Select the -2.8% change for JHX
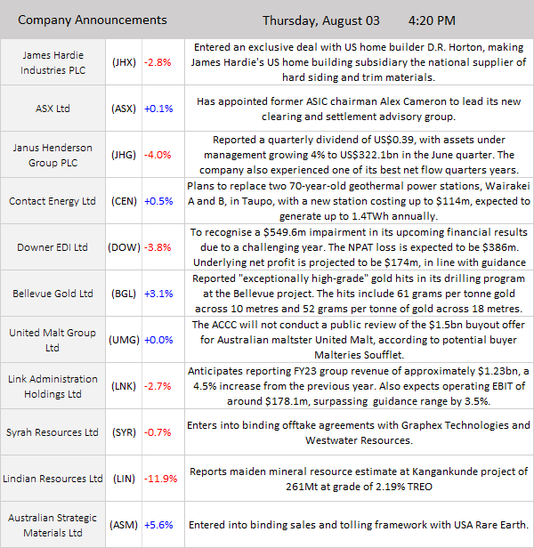 (160, 61)
